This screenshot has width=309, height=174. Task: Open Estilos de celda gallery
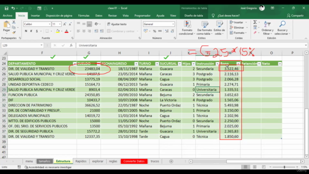[x=219, y=28]
